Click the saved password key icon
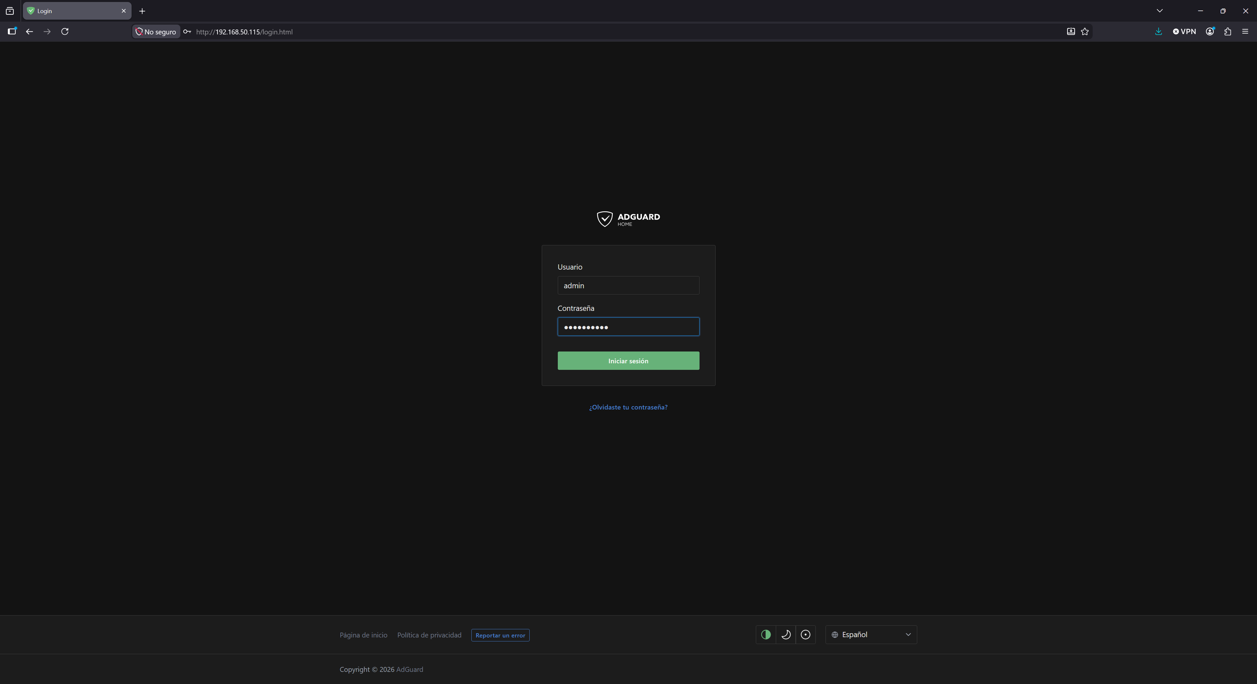This screenshot has width=1257, height=684. coord(187,32)
